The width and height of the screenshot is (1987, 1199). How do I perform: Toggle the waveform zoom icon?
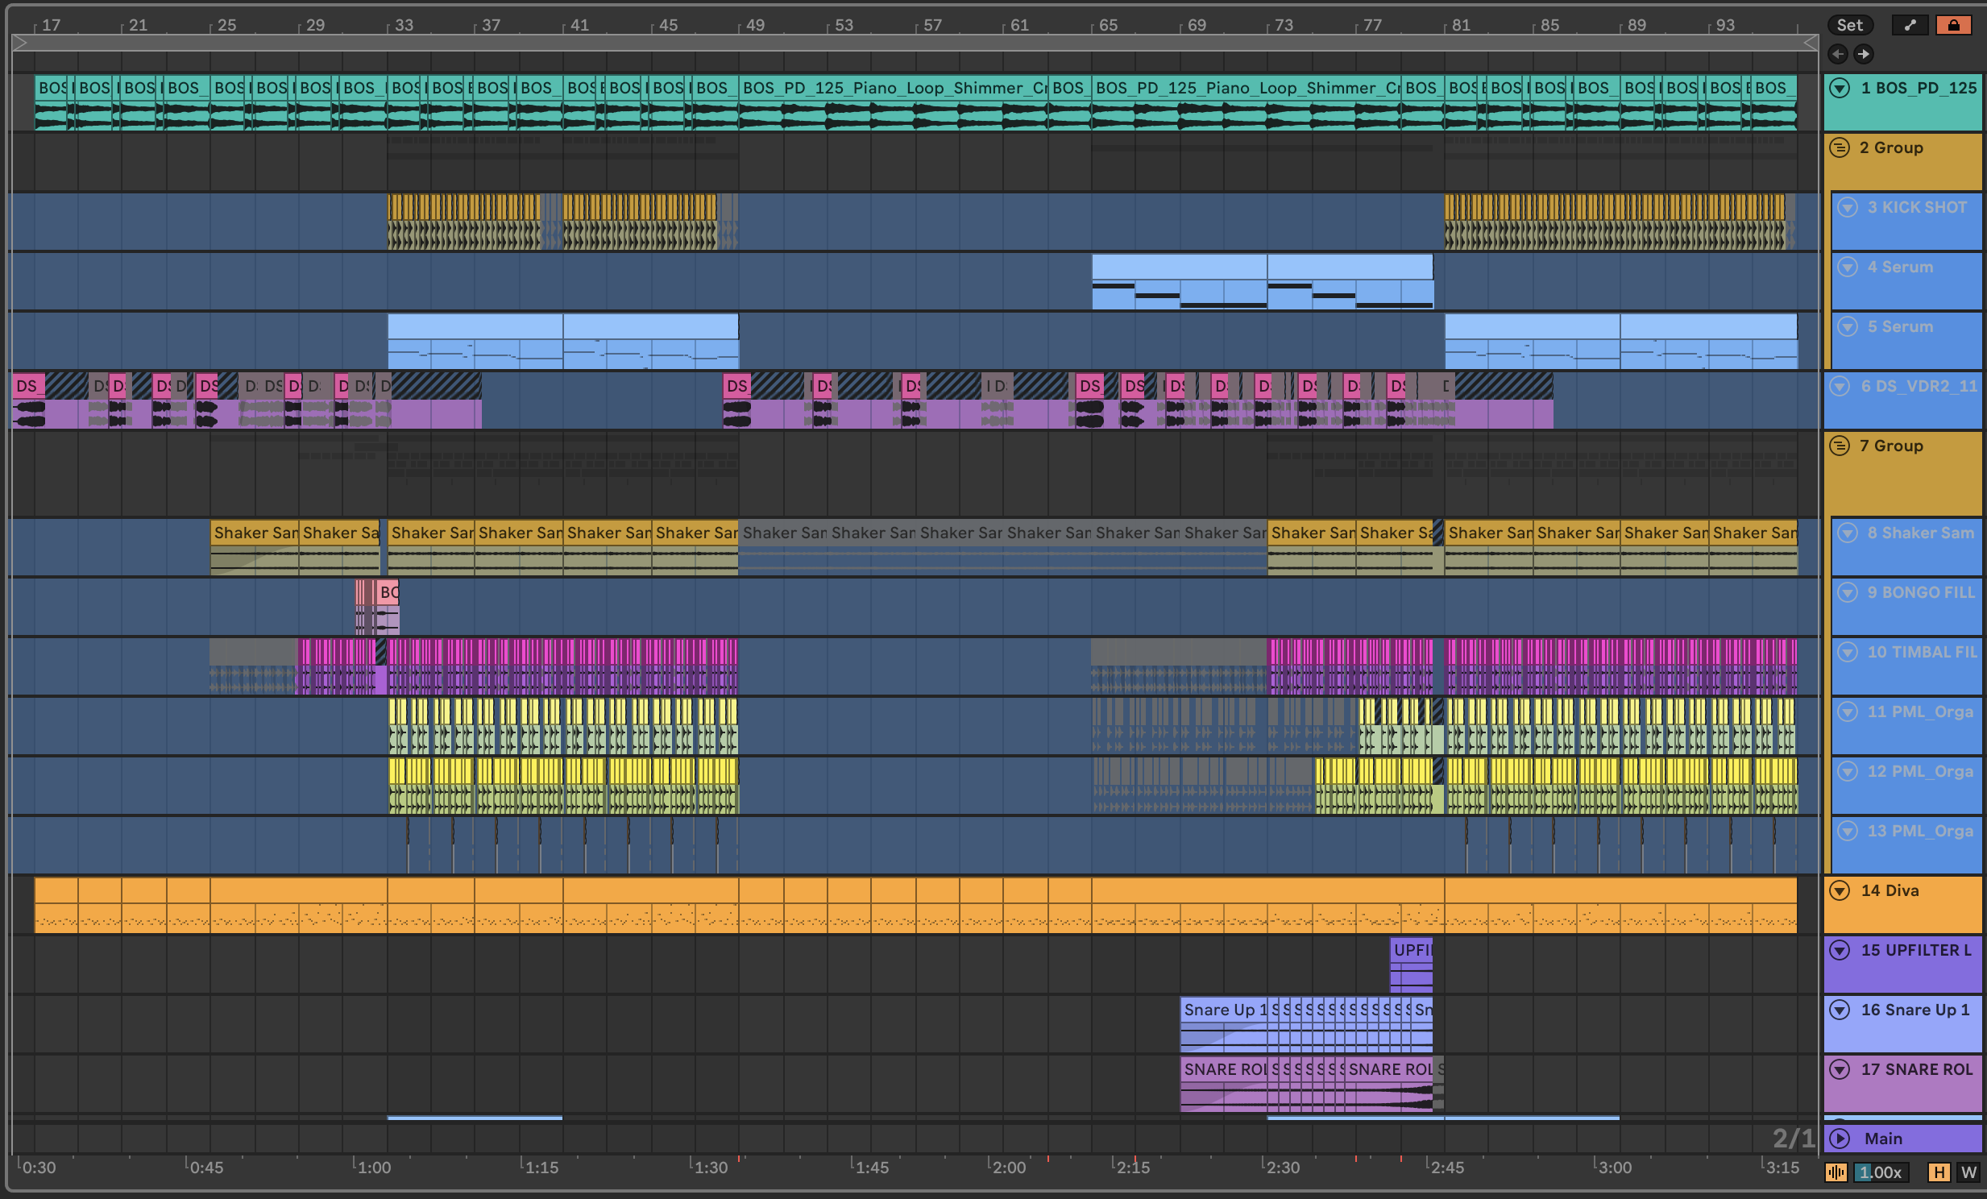tap(1836, 1172)
